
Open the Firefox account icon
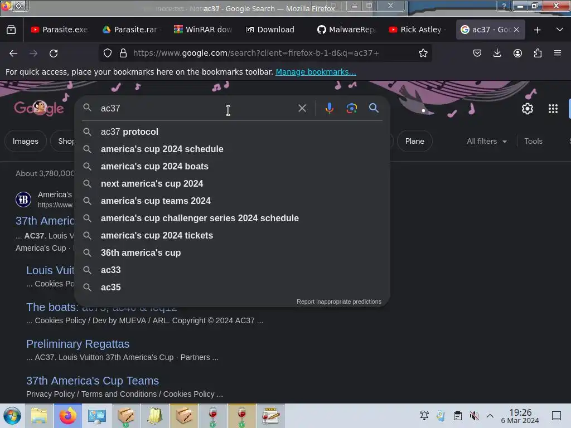click(x=517, y=53)
